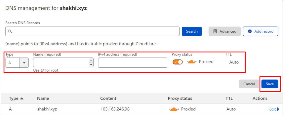284x116 pixels.
Task: Click the magnifier icon in search box
Action: pos(10,31)
